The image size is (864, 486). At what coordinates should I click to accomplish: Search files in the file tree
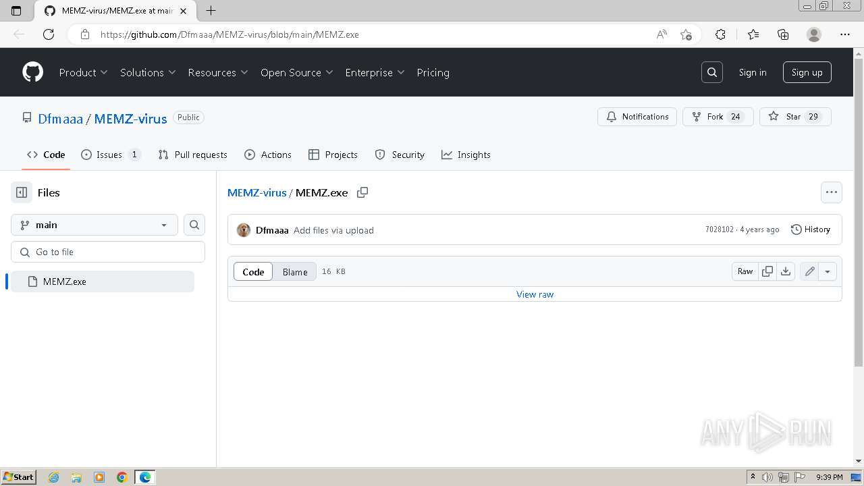[x=194, y=225]
